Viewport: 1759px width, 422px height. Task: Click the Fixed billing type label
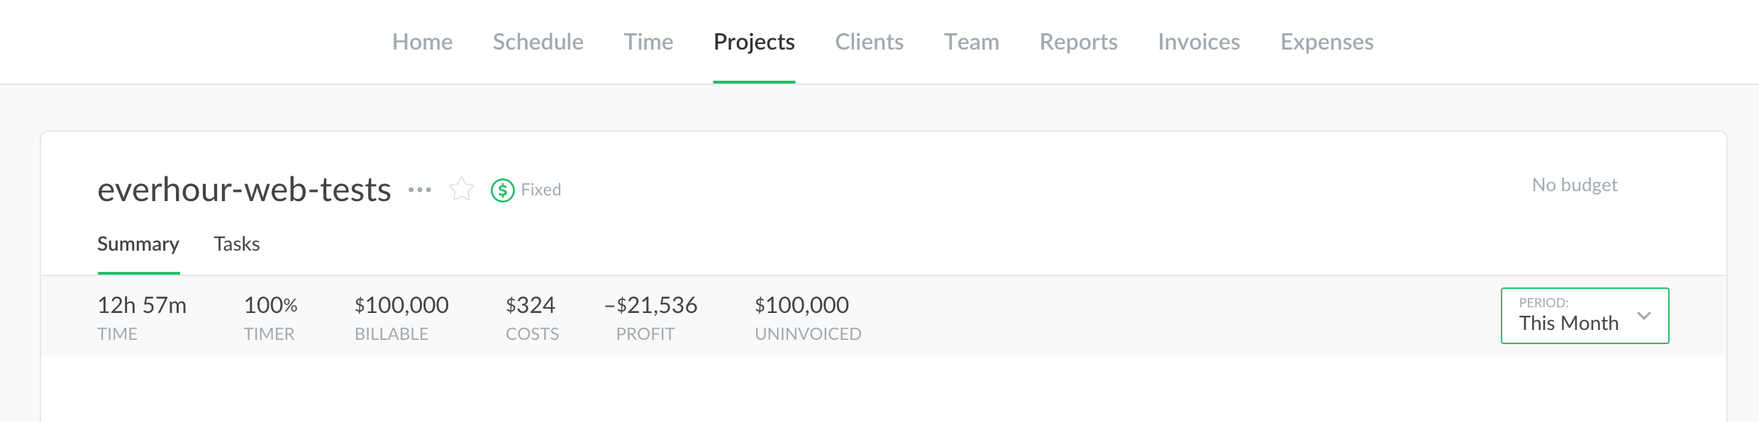pyautogui.click(x=541, y=190)
